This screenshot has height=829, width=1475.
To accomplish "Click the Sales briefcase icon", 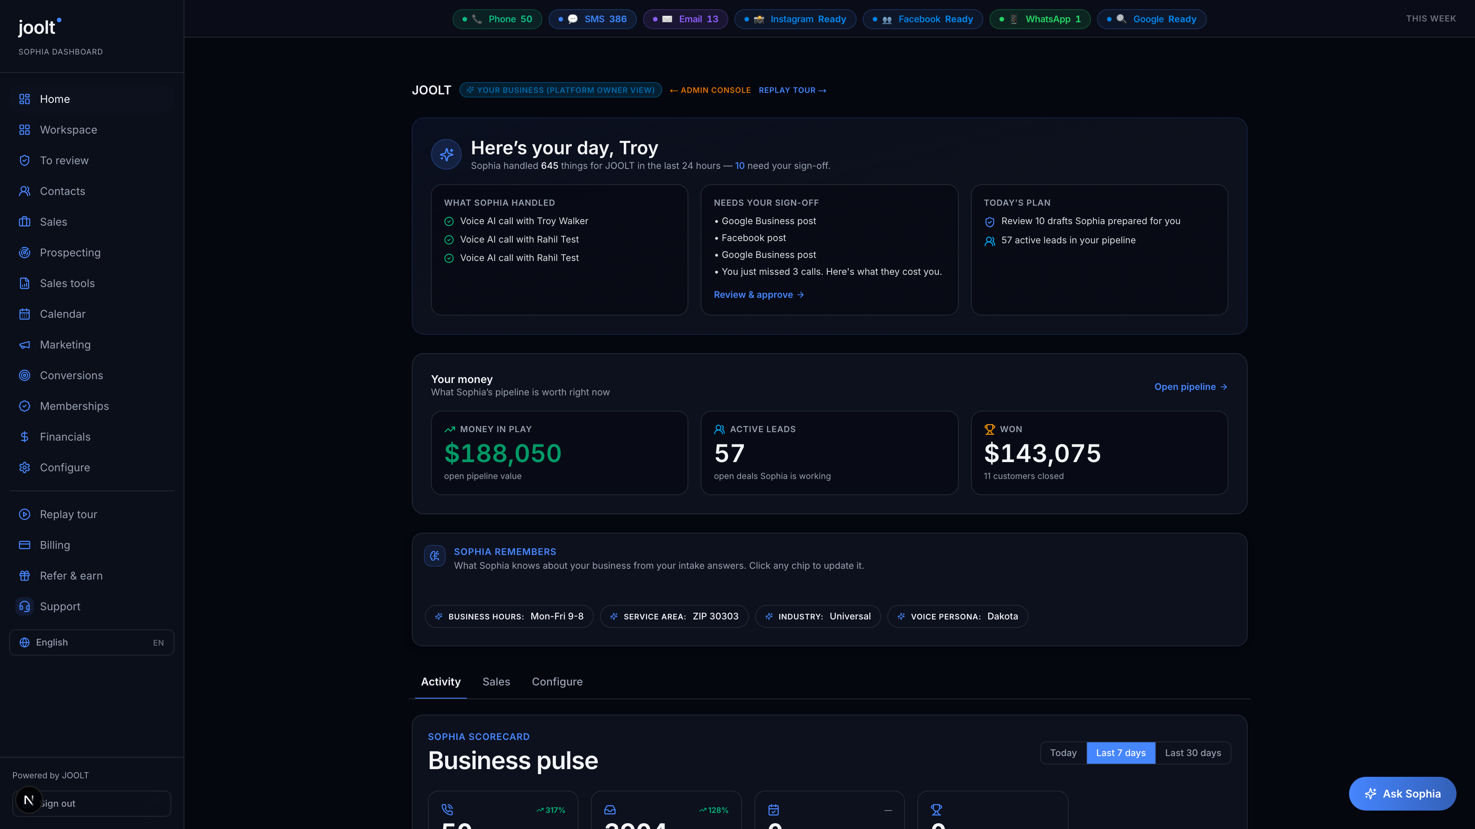I will [24, 222].
